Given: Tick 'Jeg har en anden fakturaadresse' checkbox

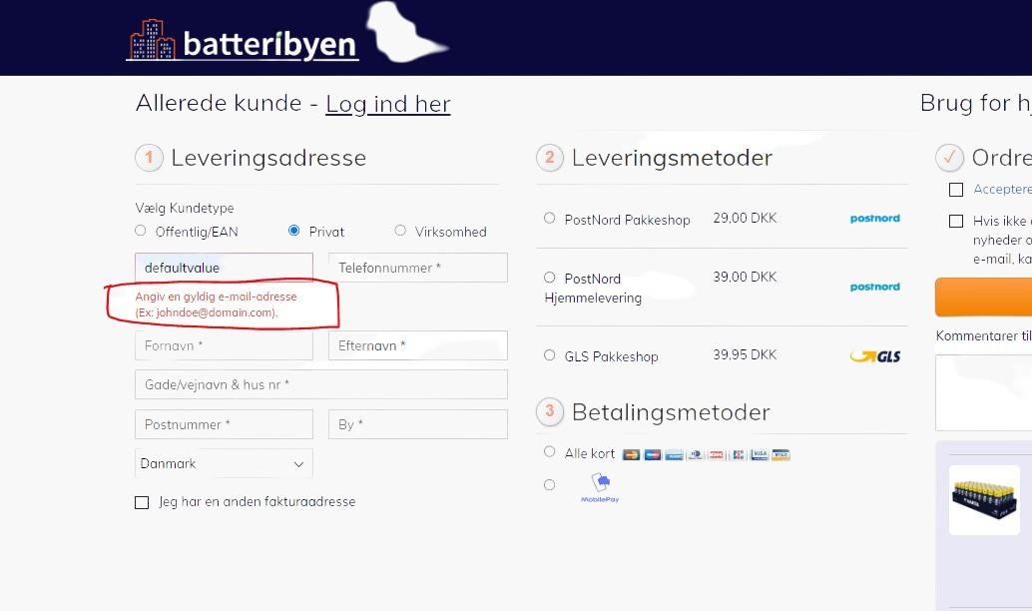Looking at the screenshot, I should (142, 502).
